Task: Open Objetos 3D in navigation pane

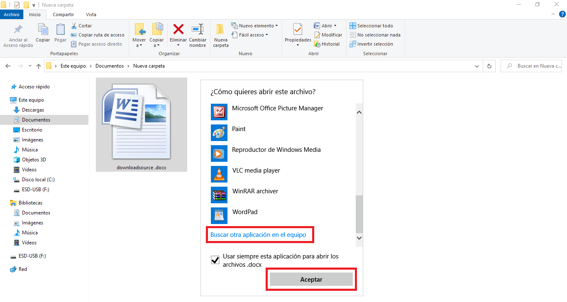Action: (x=29, y=160)
